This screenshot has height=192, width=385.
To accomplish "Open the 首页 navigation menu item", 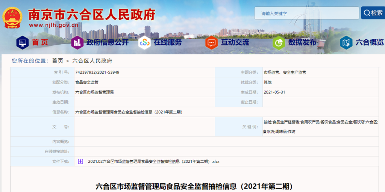I will pos(40,42).
